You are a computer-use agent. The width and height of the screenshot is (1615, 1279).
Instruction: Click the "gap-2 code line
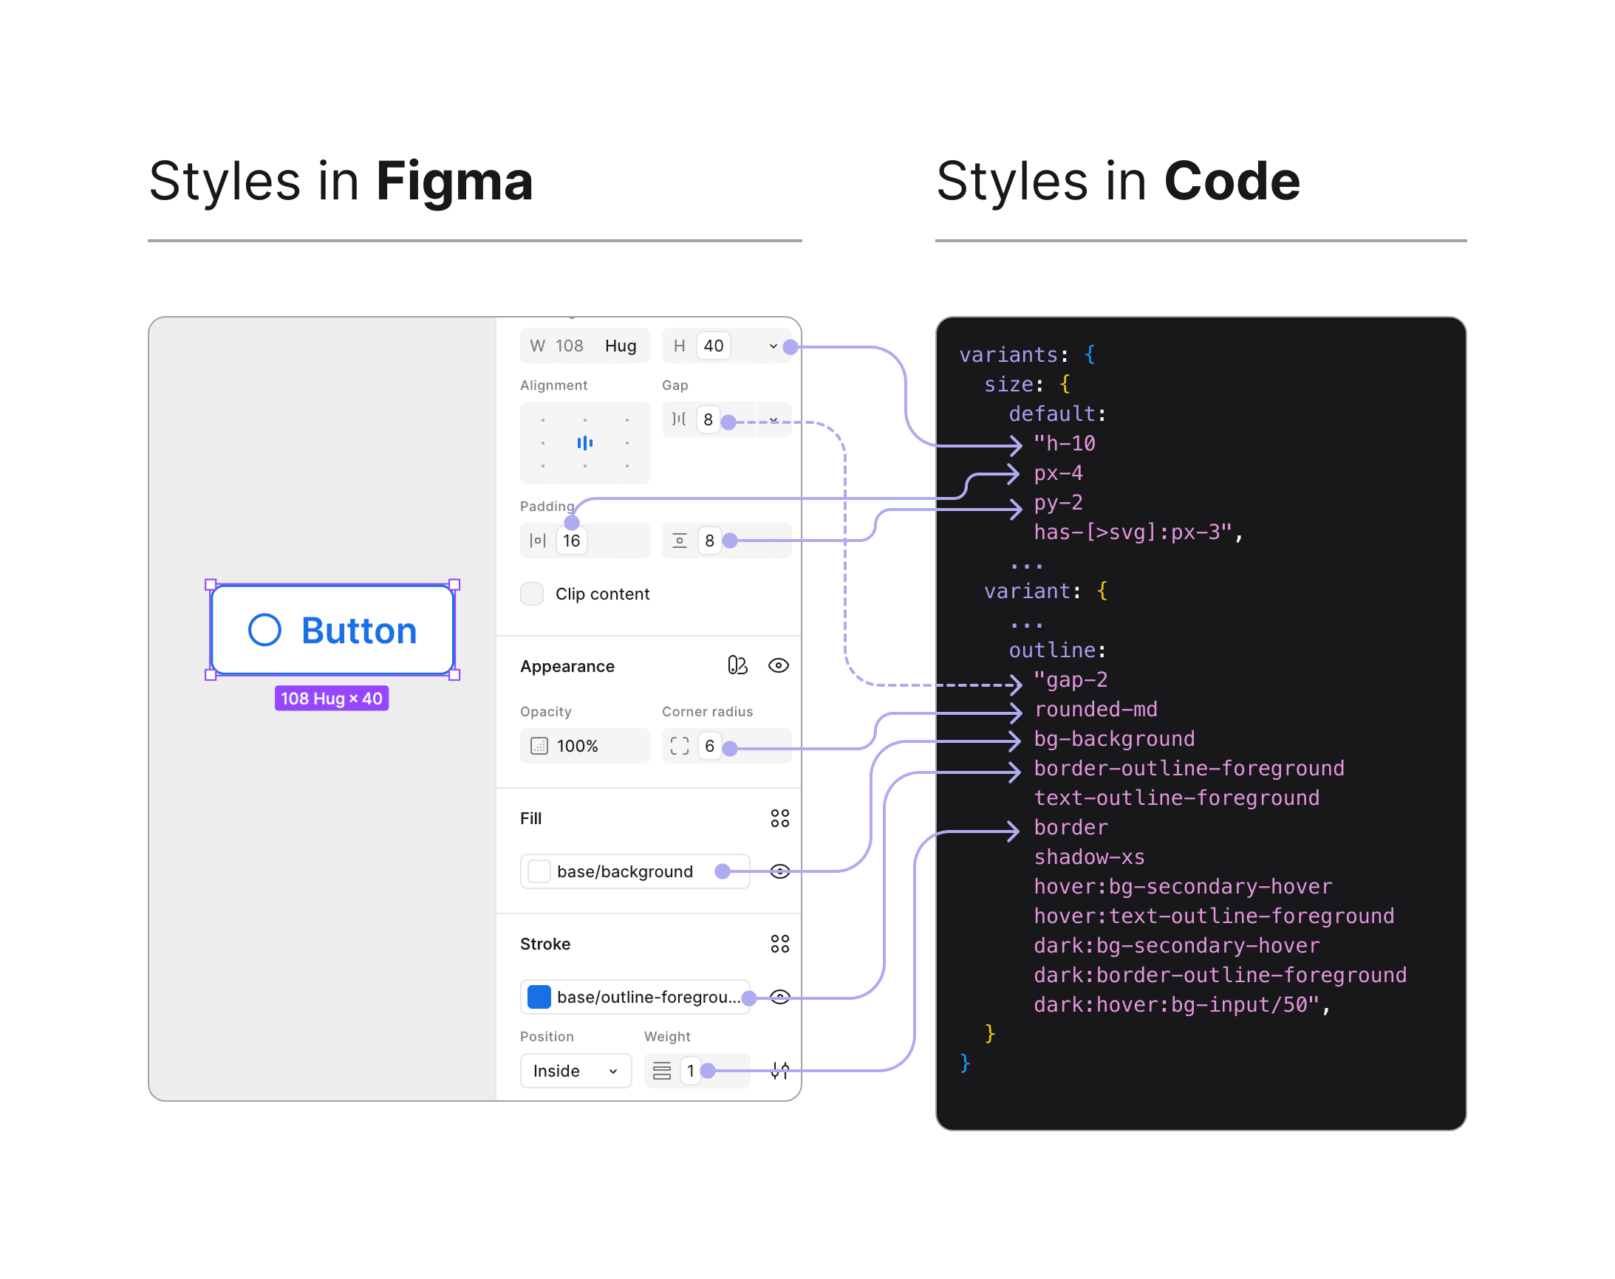(1071, 680)
